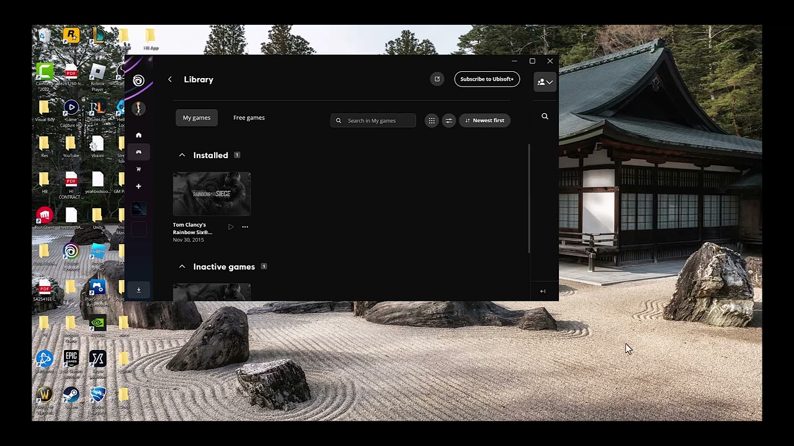Open the Home page from sidebar

pos(138,135)
